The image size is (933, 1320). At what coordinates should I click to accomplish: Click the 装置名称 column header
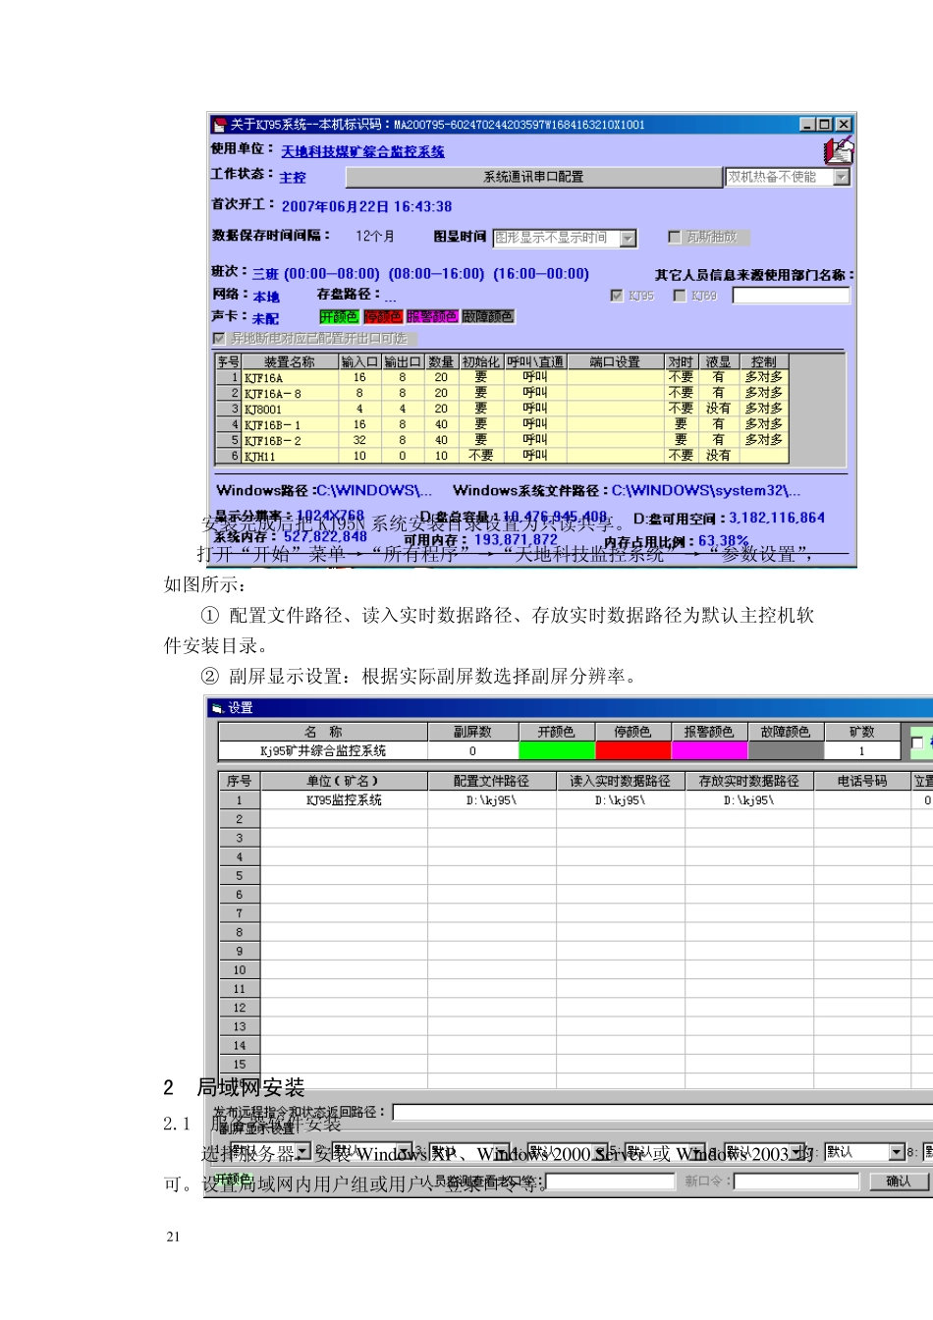(290, 362)
